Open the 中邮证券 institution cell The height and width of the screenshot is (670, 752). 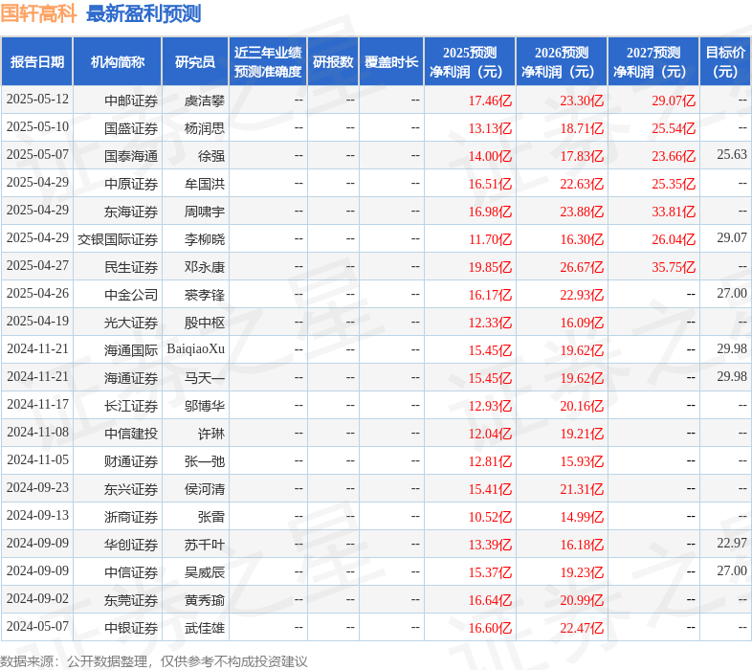[131, 100]
